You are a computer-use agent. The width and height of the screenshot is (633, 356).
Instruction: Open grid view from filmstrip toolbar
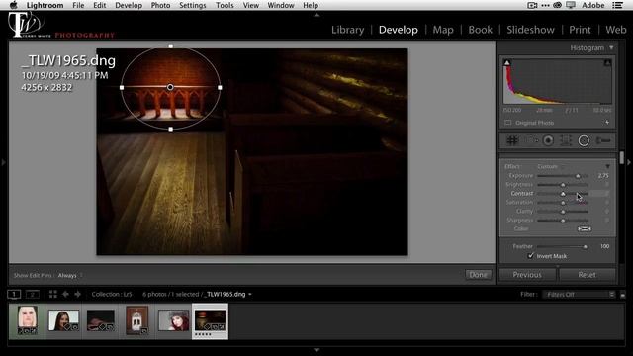pos(52,294)
